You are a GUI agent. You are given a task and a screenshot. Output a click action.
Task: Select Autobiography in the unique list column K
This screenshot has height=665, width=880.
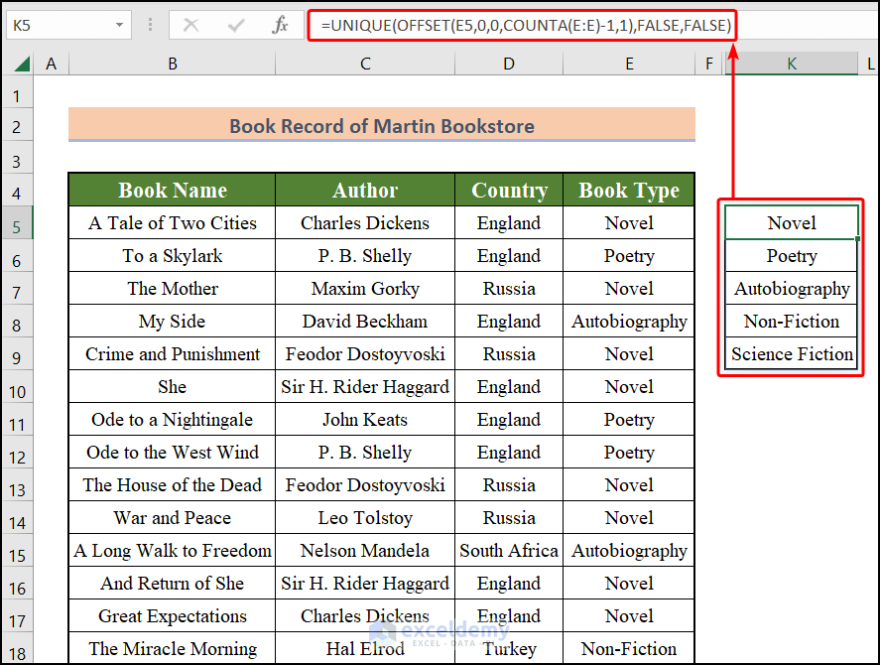[792, 288]
